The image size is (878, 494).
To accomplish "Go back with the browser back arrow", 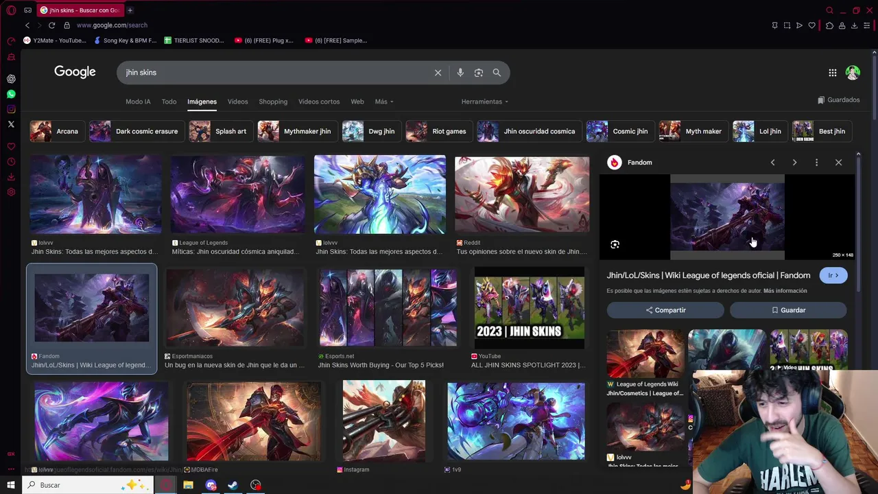I will coord(27,25).
